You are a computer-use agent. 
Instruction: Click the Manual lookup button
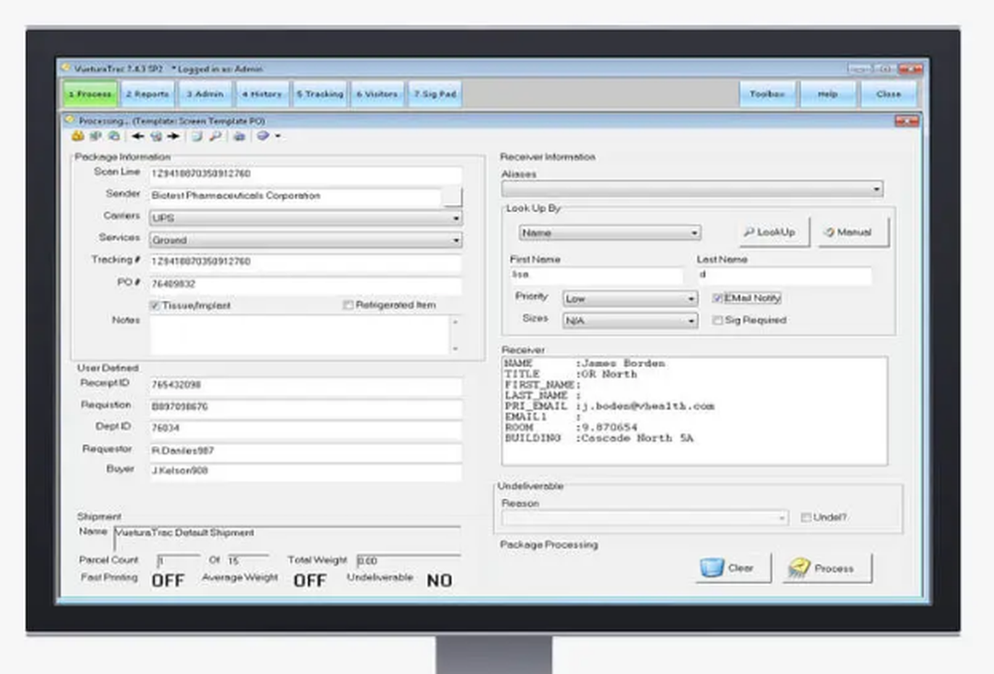[851, 232]
